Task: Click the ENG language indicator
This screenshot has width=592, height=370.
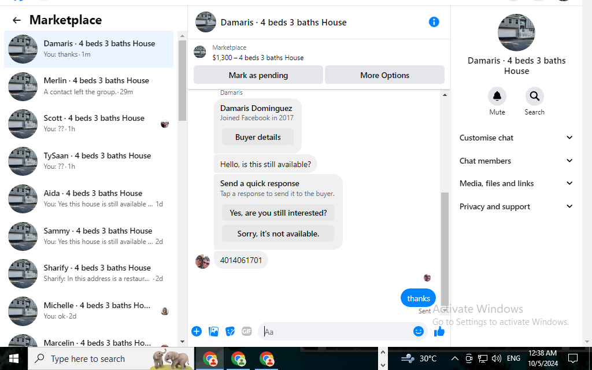Action: (x=513, y=358)
